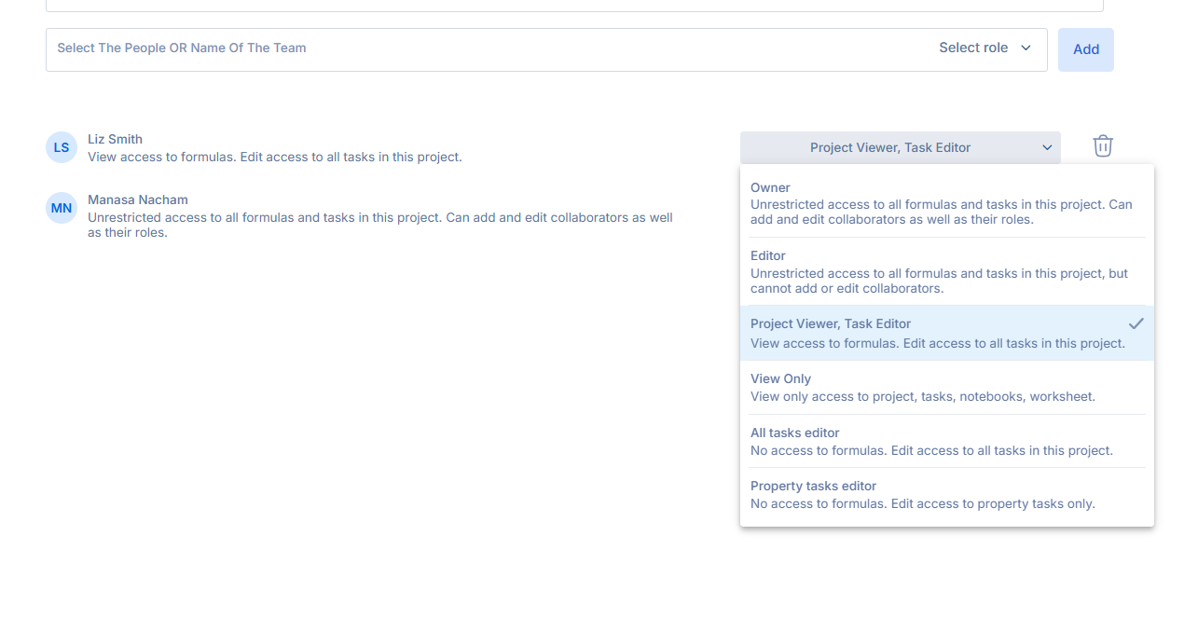Click the partially visible field at the top

(573, 6)
